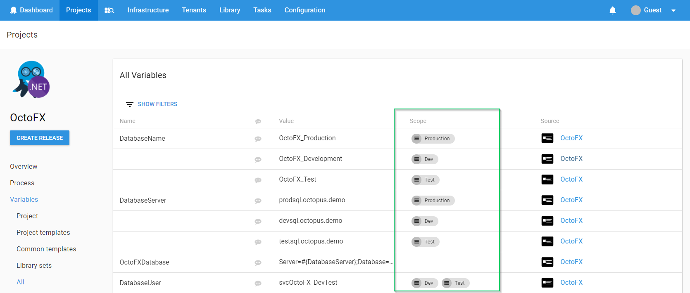Click the OctoFX project logo
690x293 pixels.
(31, 79)
